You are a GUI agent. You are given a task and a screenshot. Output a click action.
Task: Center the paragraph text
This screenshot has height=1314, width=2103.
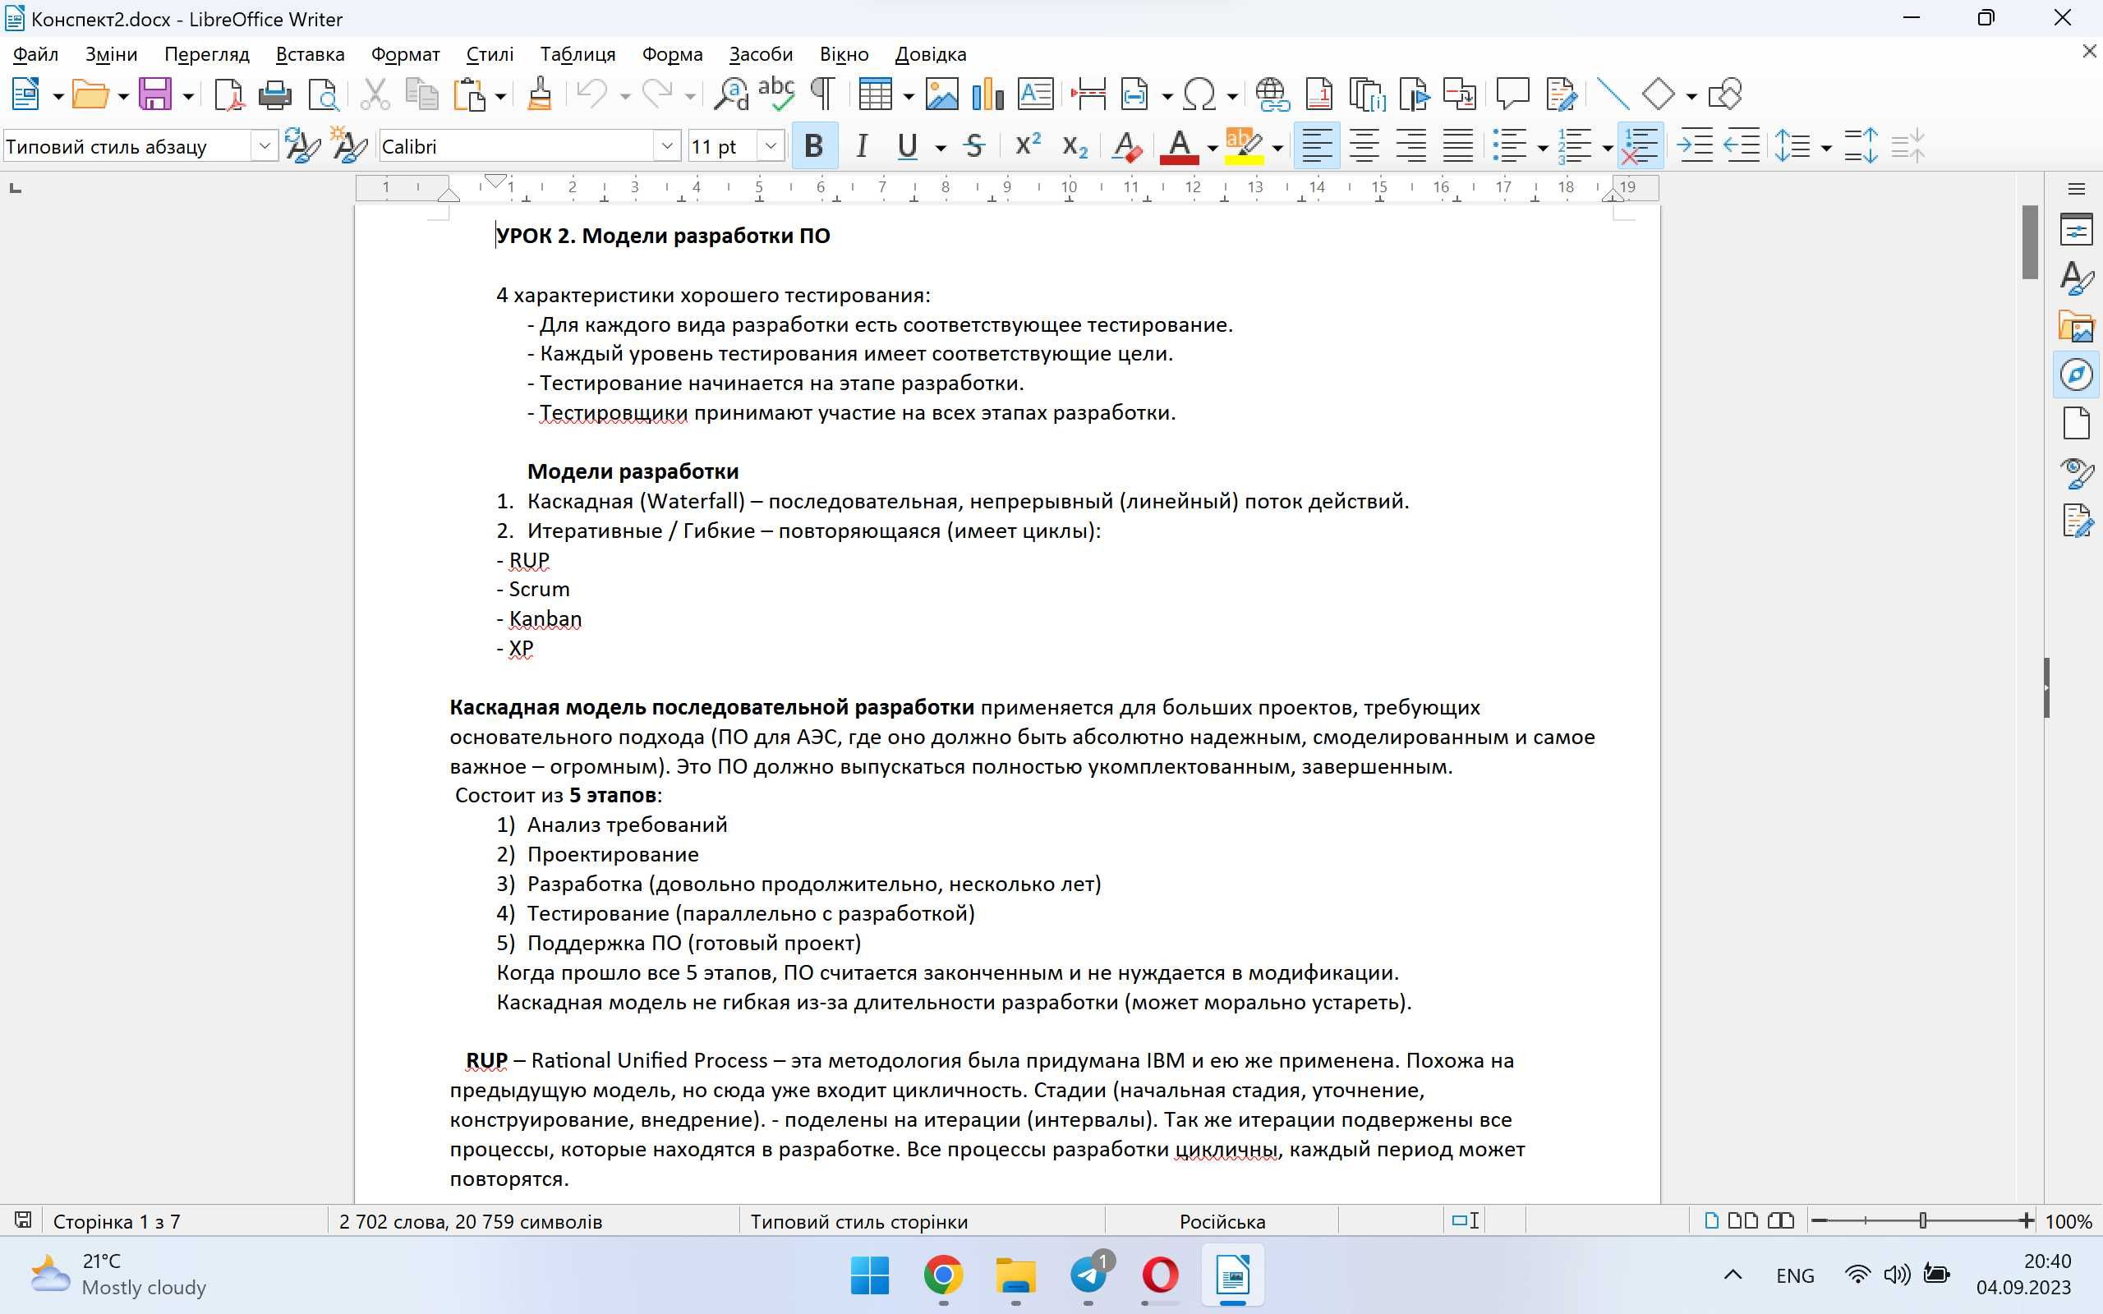coord(1364,146)
